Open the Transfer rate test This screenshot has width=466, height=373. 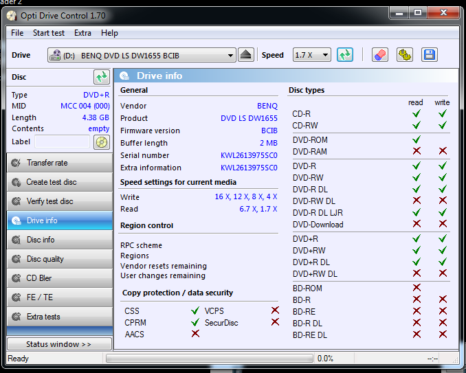click(x=60, y=163)
